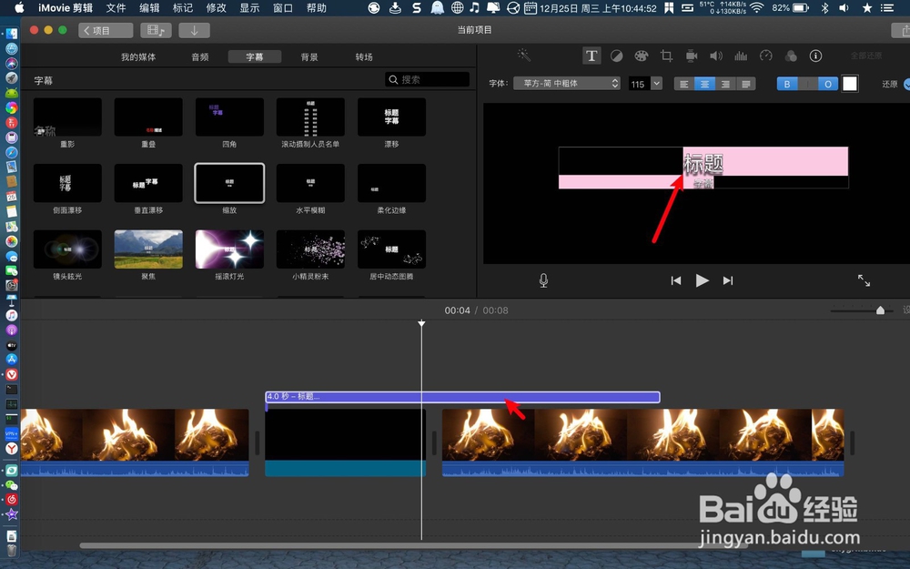Show the clip Information inspector

coord(815,56)
